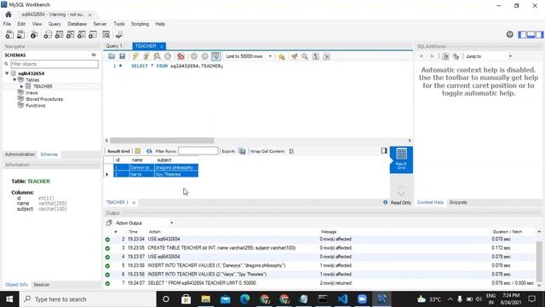Viewport: 545px width, 307px height.
Task: Open the Query menu
Action: pos(54,24)
